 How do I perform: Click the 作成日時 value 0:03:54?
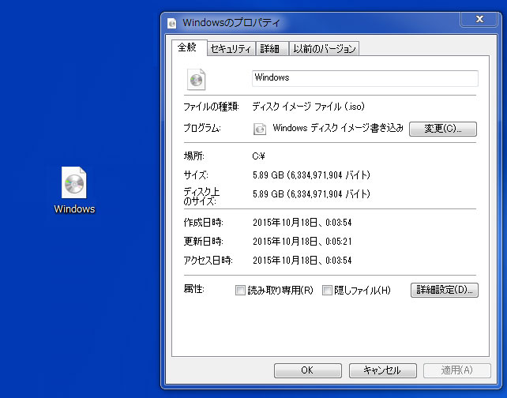(338, 223)
